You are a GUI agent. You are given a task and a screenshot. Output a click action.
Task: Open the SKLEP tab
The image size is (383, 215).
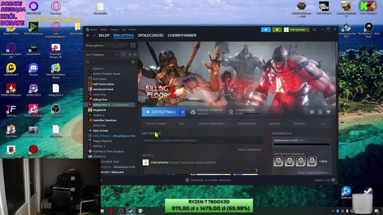pyautogui.click(x=104, y=35)
